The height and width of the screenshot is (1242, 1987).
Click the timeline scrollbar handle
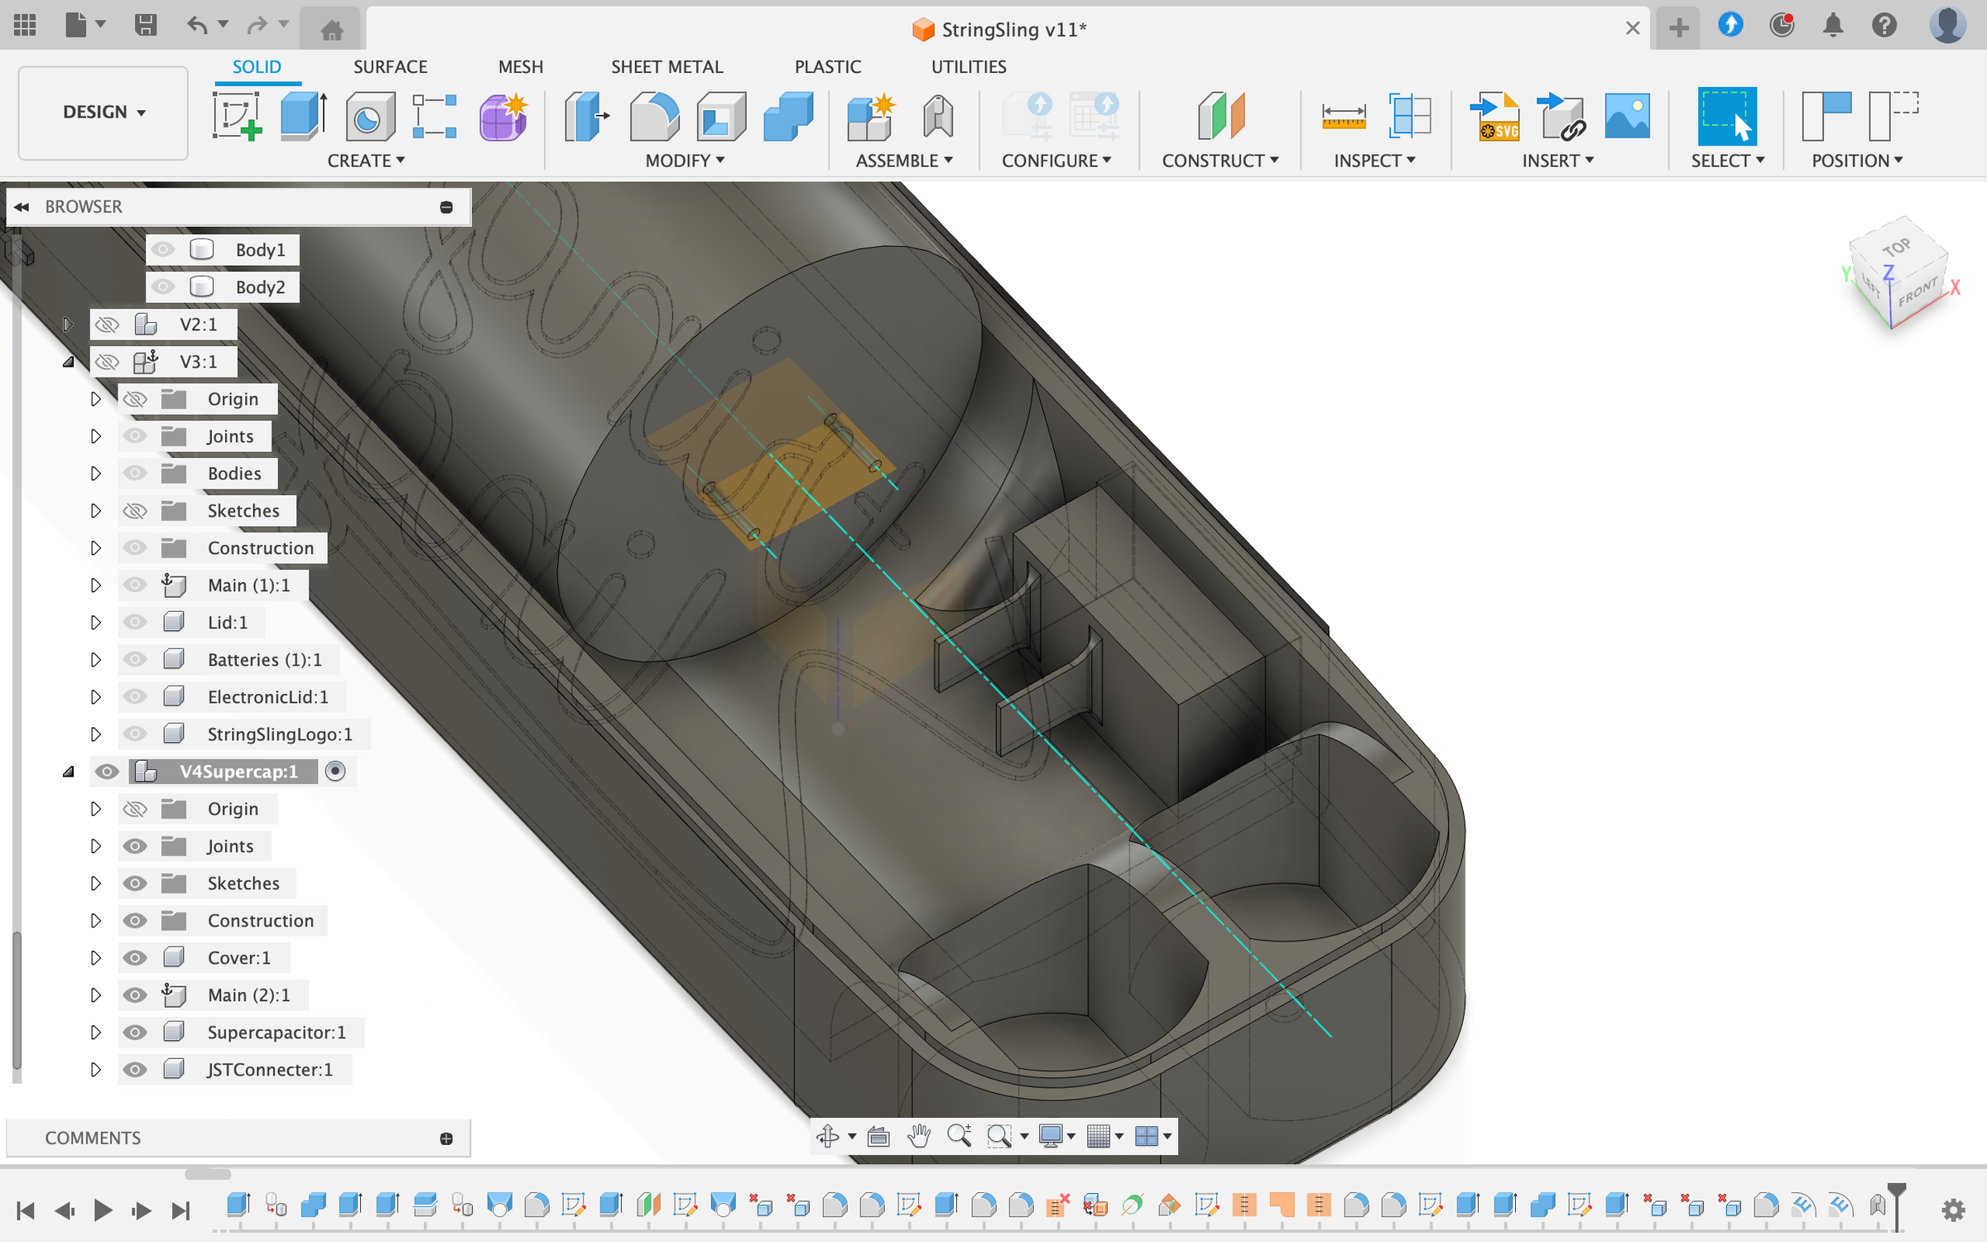click(207, 1174)
